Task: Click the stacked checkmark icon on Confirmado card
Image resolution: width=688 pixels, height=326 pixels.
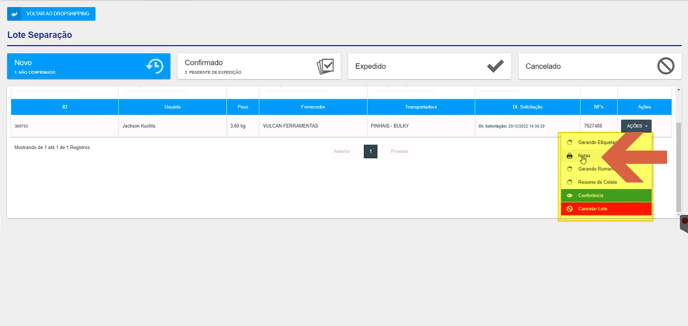Action: pyautogui.click(x=325, y=66)
